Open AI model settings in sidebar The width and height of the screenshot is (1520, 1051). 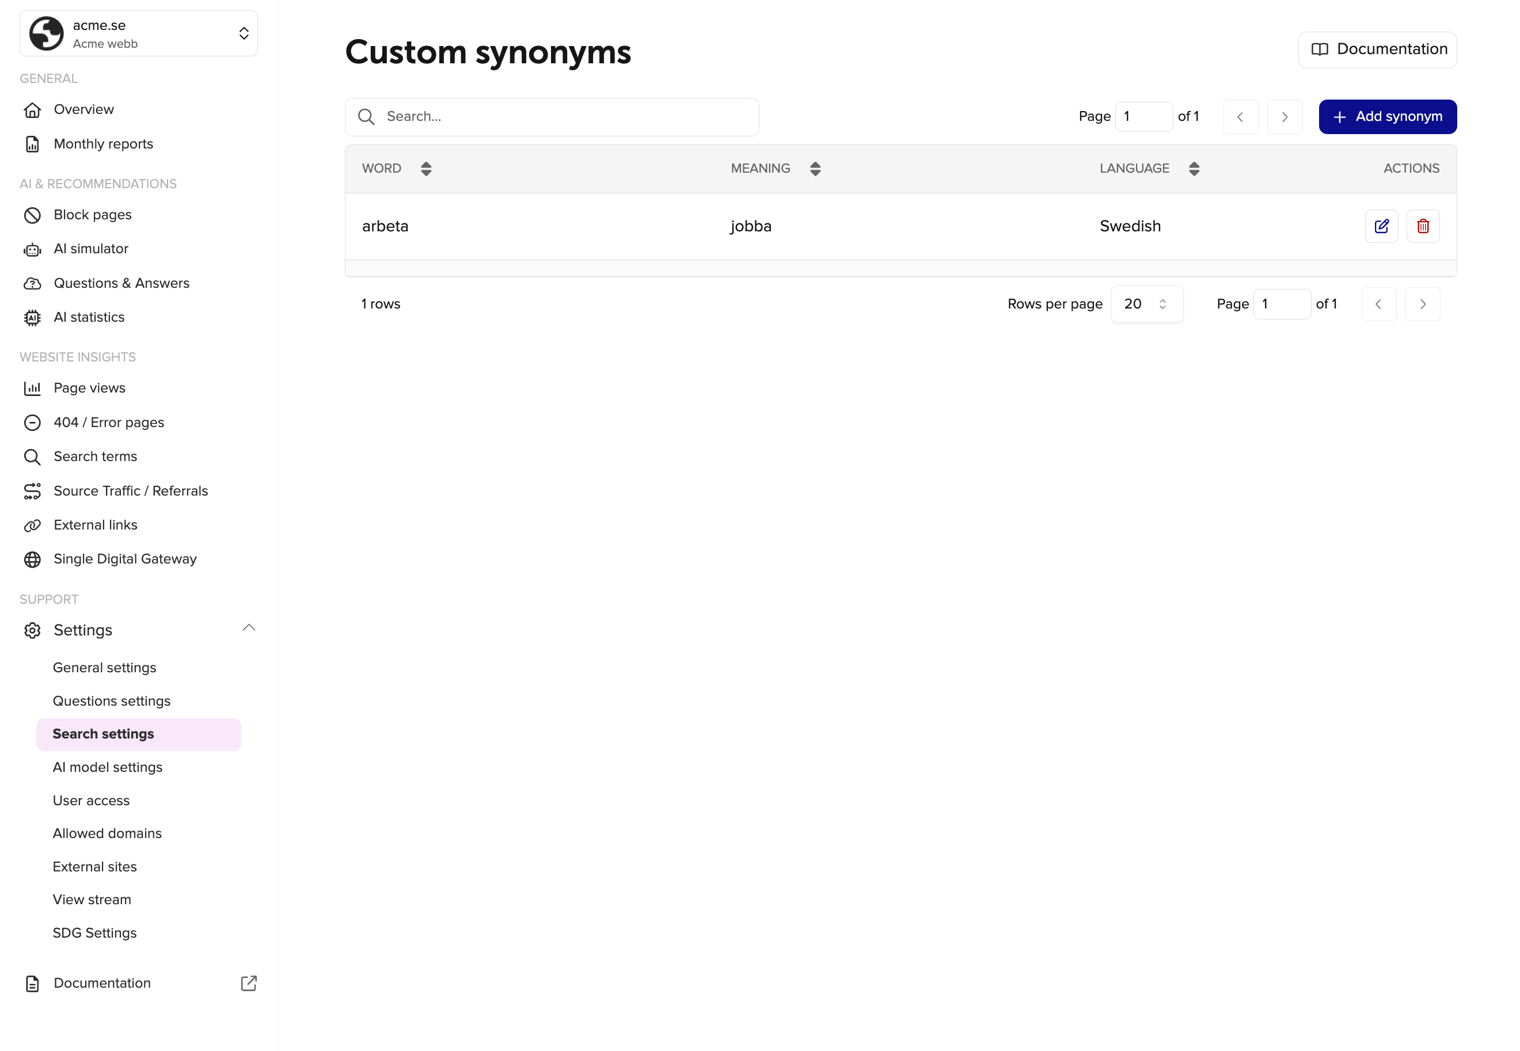click(x=107, y=767)
